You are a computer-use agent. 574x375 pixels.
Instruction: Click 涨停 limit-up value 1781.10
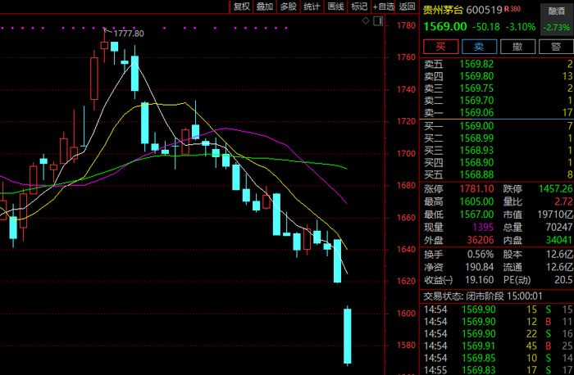(476, 189)
